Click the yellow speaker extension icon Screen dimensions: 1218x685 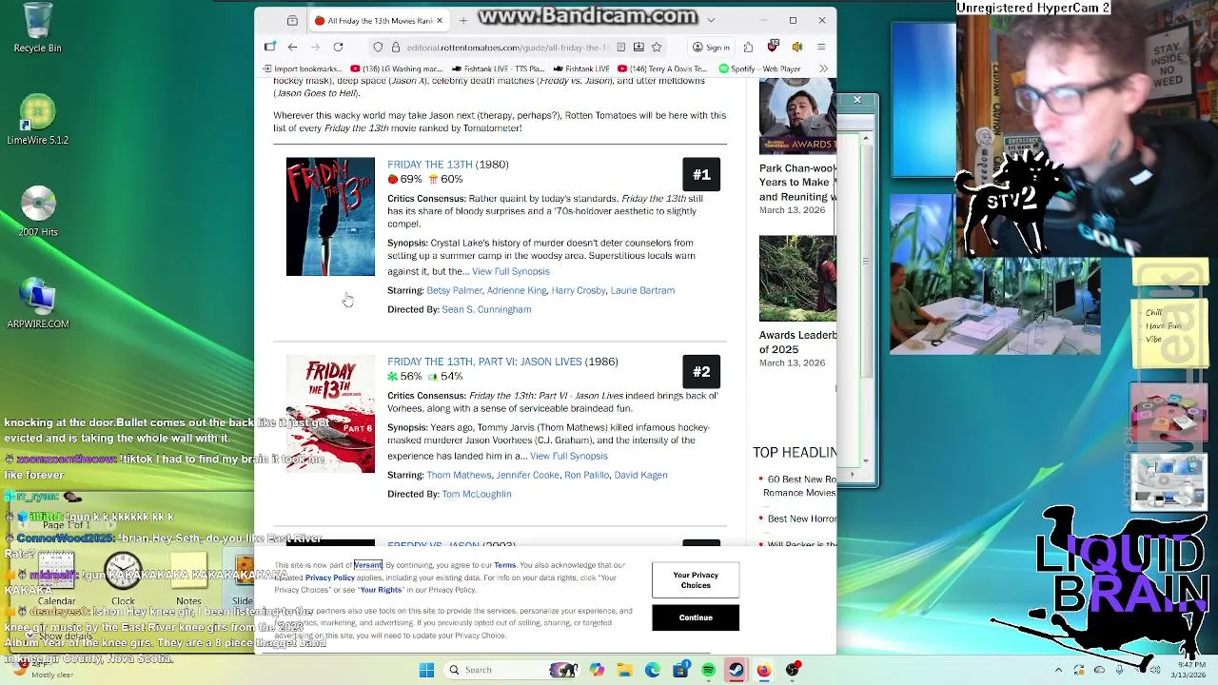(797, 47)
